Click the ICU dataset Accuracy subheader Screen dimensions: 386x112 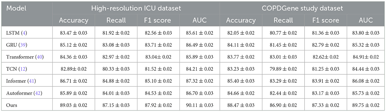point(74,20)
